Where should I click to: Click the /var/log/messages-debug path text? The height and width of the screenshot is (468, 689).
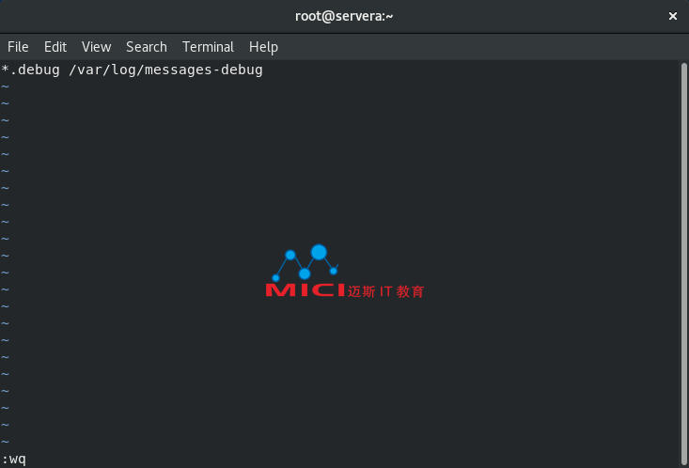[165, 70]
